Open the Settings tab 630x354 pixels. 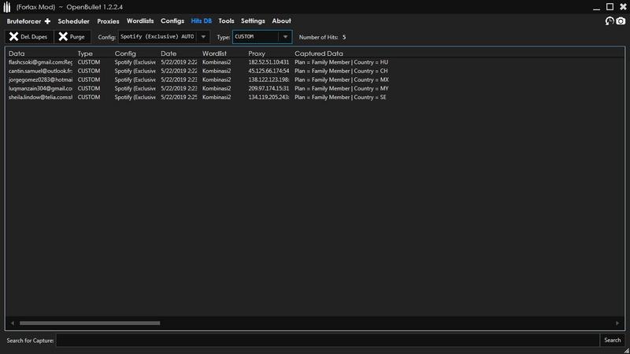(x=253, y=21)
